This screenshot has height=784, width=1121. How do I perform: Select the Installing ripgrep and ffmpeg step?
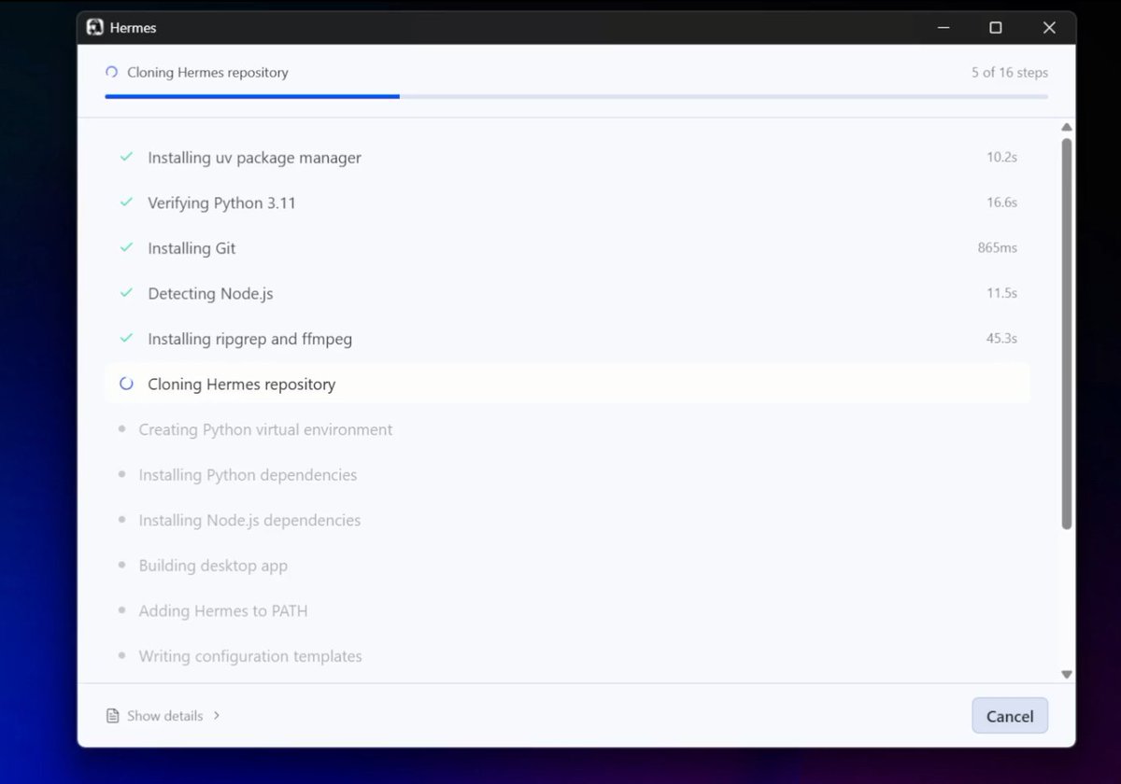pyautogui.click(x=250, y=339)
